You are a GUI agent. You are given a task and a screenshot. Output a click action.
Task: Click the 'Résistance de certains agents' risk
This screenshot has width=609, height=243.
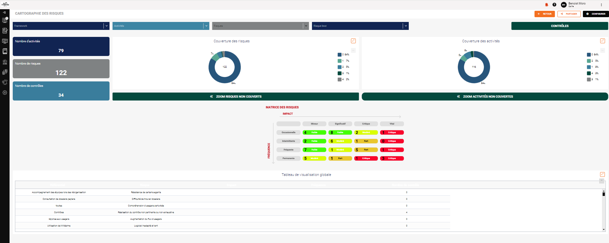coord(146,192)
